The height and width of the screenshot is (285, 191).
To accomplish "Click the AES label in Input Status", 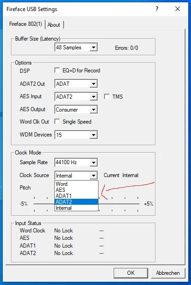I will tap(24, 238).
